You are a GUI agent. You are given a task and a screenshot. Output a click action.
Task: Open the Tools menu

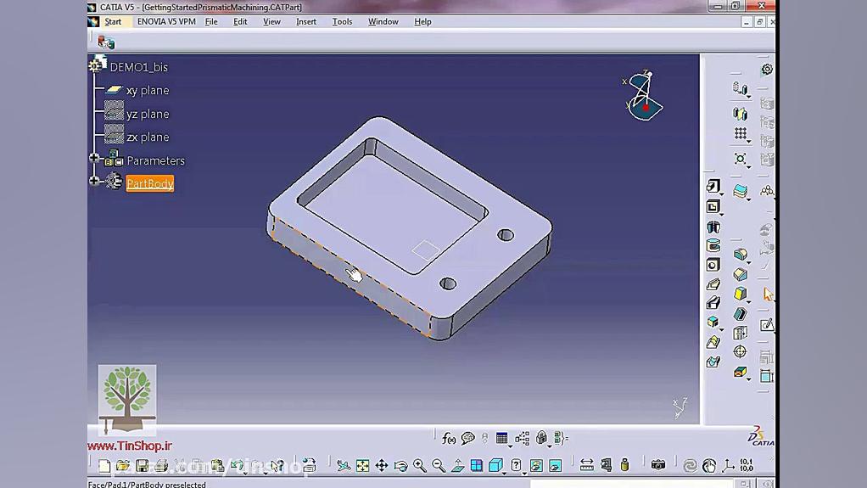tap(342, 21)
